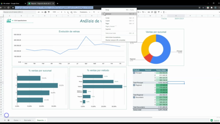Open the font size 10 dropdown
The image size is (220, 124).
click(x=96, y=12)
